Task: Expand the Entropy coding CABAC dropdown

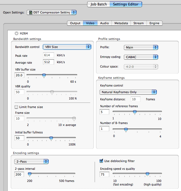Action: click(x=141, y=57)
